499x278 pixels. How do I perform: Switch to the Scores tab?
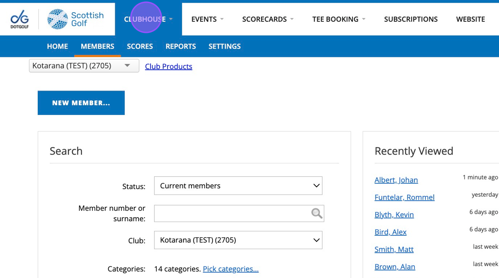140,46
